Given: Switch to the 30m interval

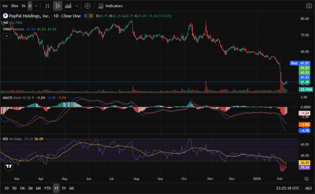Looking at the screenshot, I should [x=14, y=6].
